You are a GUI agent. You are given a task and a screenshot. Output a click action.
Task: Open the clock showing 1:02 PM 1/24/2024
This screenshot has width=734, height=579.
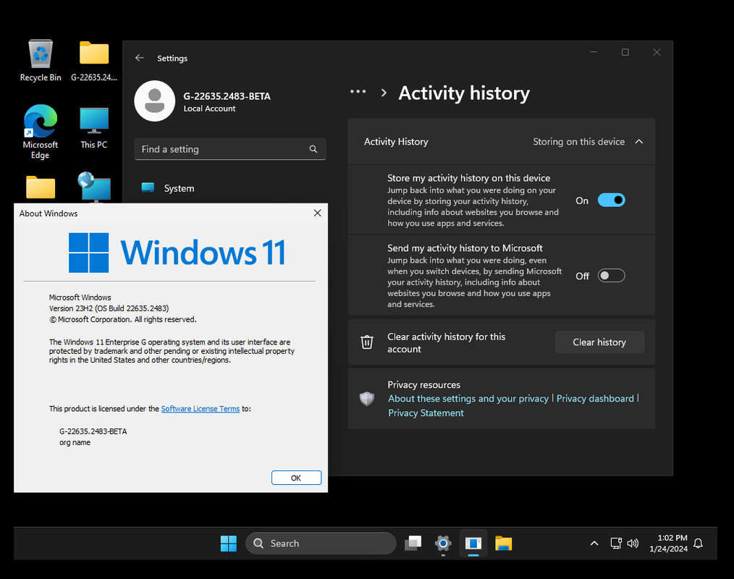coord(668,543)
